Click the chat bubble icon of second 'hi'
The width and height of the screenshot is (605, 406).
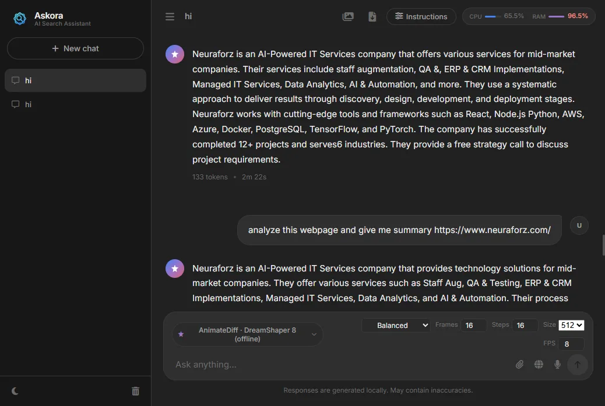click(15, 104)
